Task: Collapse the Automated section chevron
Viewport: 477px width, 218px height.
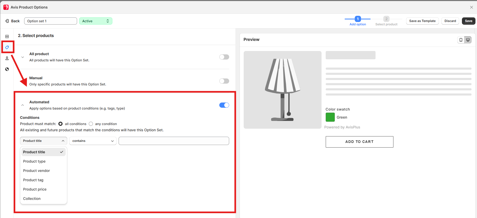Action: point(23,105)
